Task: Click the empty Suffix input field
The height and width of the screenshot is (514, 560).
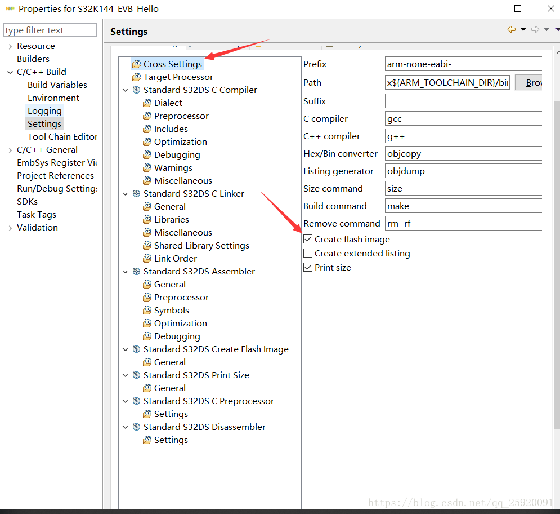Action: coord(463,101)
